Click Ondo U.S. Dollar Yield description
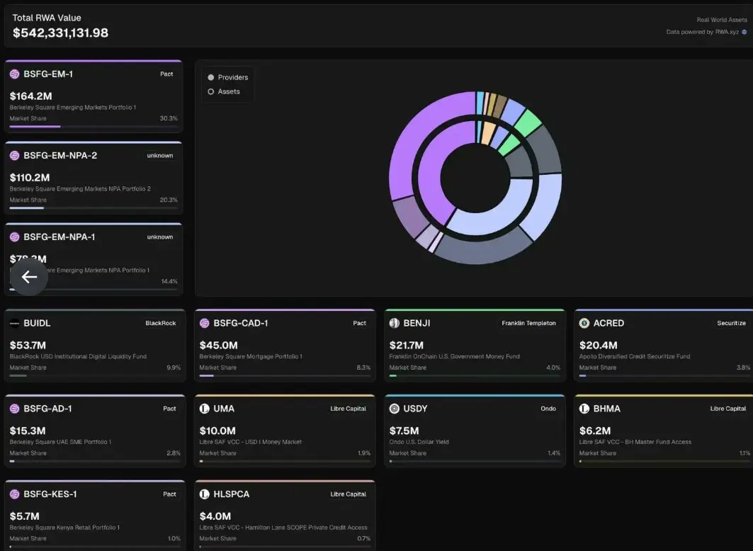The image size is (753, 551). (x=419, y=442)
